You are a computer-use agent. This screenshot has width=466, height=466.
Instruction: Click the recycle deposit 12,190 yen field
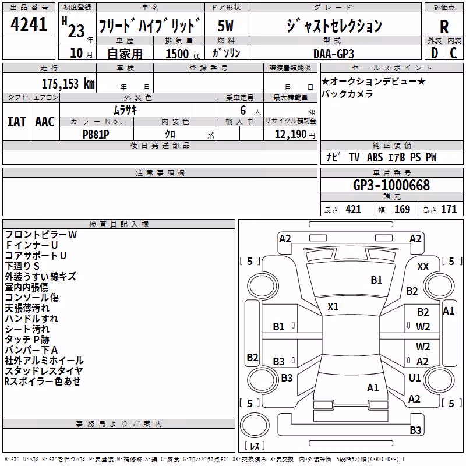(x=290, y=133)
